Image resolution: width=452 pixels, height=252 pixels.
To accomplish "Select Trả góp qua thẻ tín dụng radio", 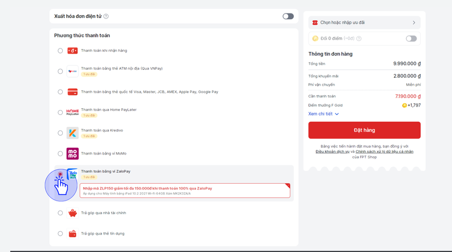I will pyautogui.click(x=60, y=233).
